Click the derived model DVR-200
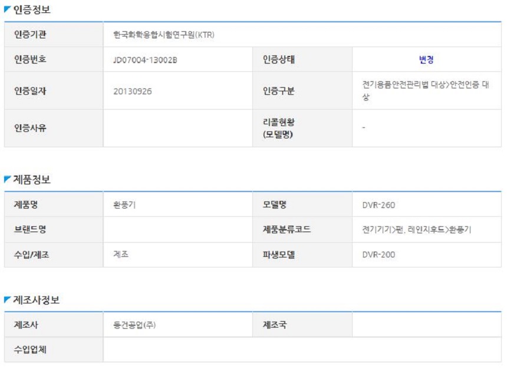The height and width of the screenshot is (370, 507). 378,255
